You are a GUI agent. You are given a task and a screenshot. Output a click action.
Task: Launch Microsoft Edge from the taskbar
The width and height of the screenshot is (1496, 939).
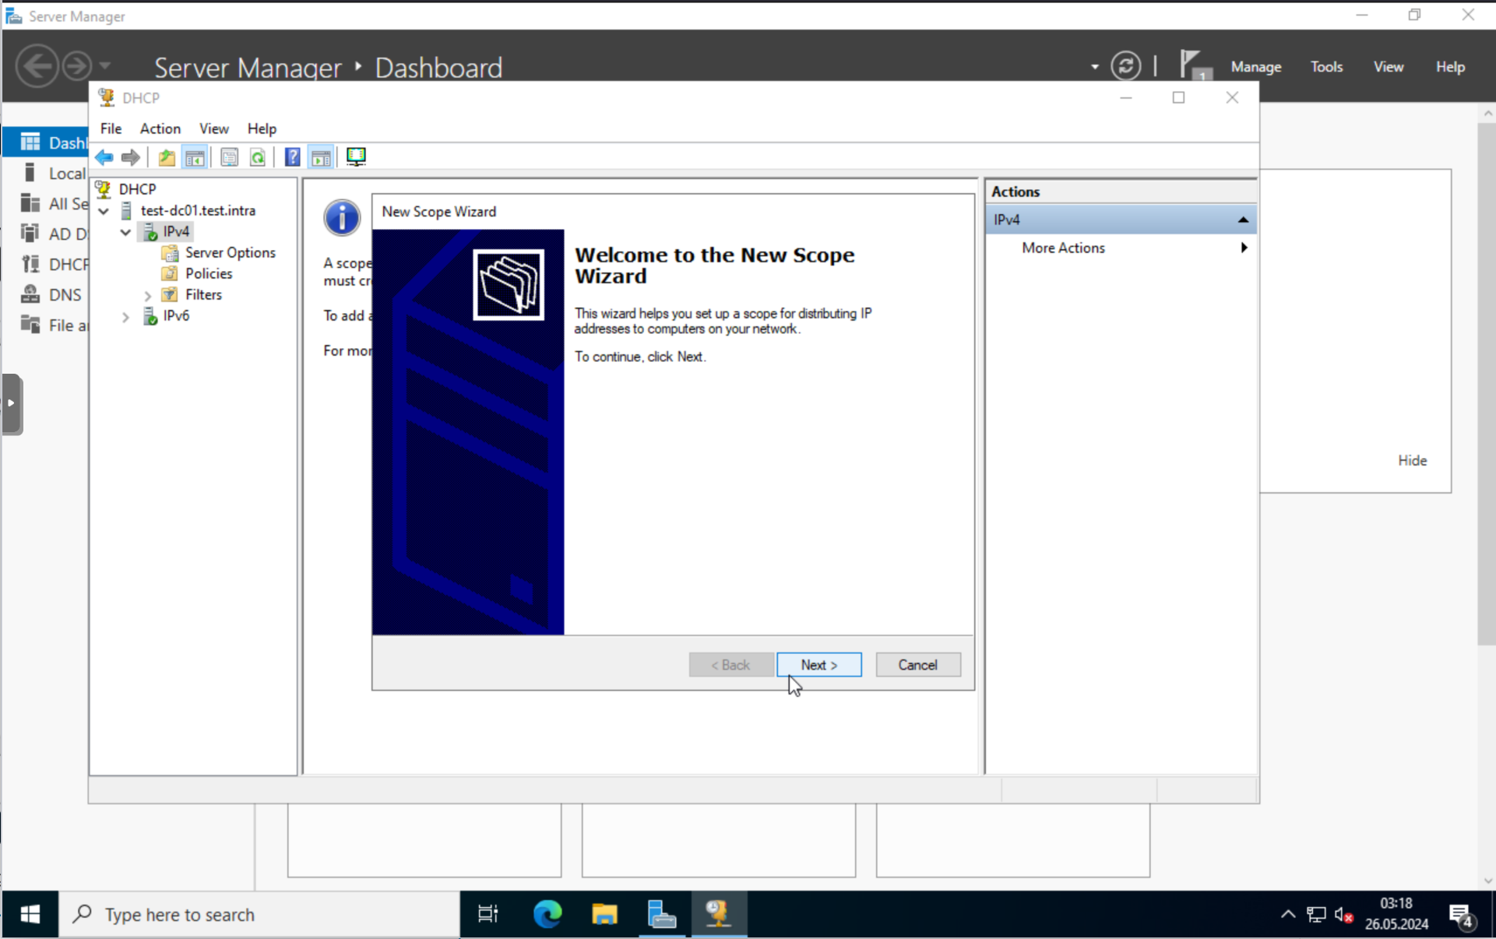547,914
